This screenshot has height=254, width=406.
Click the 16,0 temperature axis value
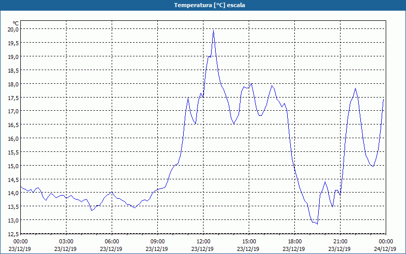click(x=13, y=138)
